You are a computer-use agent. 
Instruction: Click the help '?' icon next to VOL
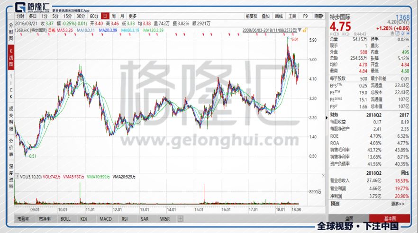pos(17,176)
